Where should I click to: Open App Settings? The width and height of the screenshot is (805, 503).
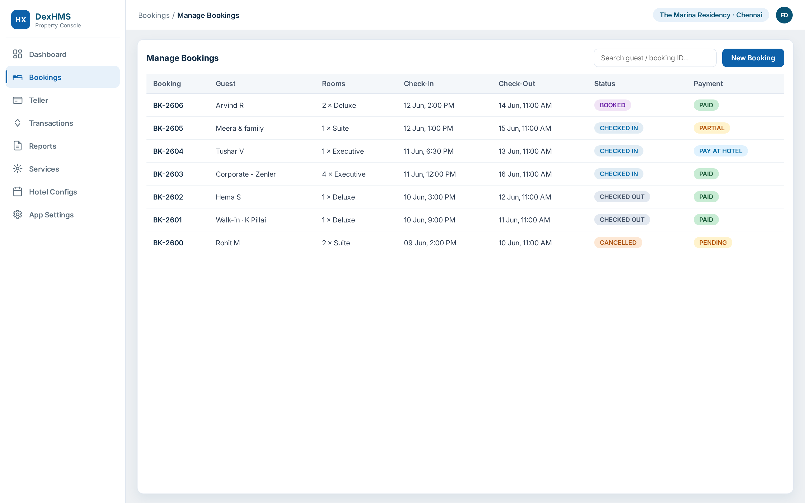click(63, 215)
